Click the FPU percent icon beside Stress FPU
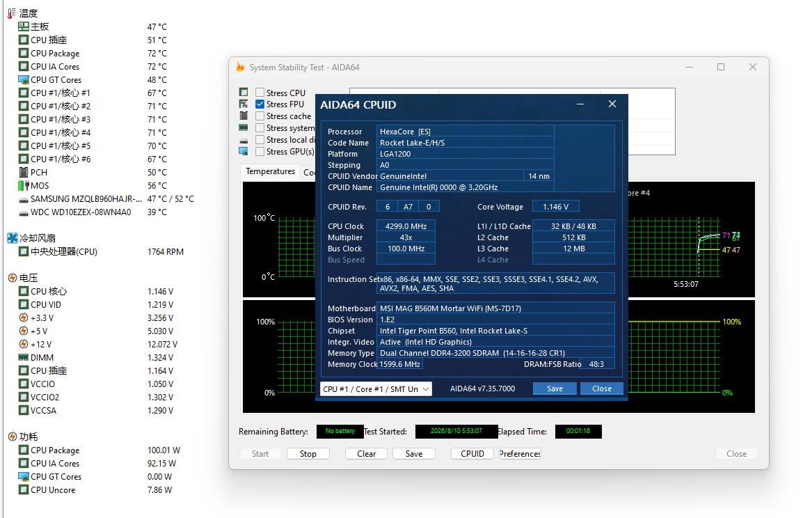Screen dimensions: 803x518 [244, 104]
